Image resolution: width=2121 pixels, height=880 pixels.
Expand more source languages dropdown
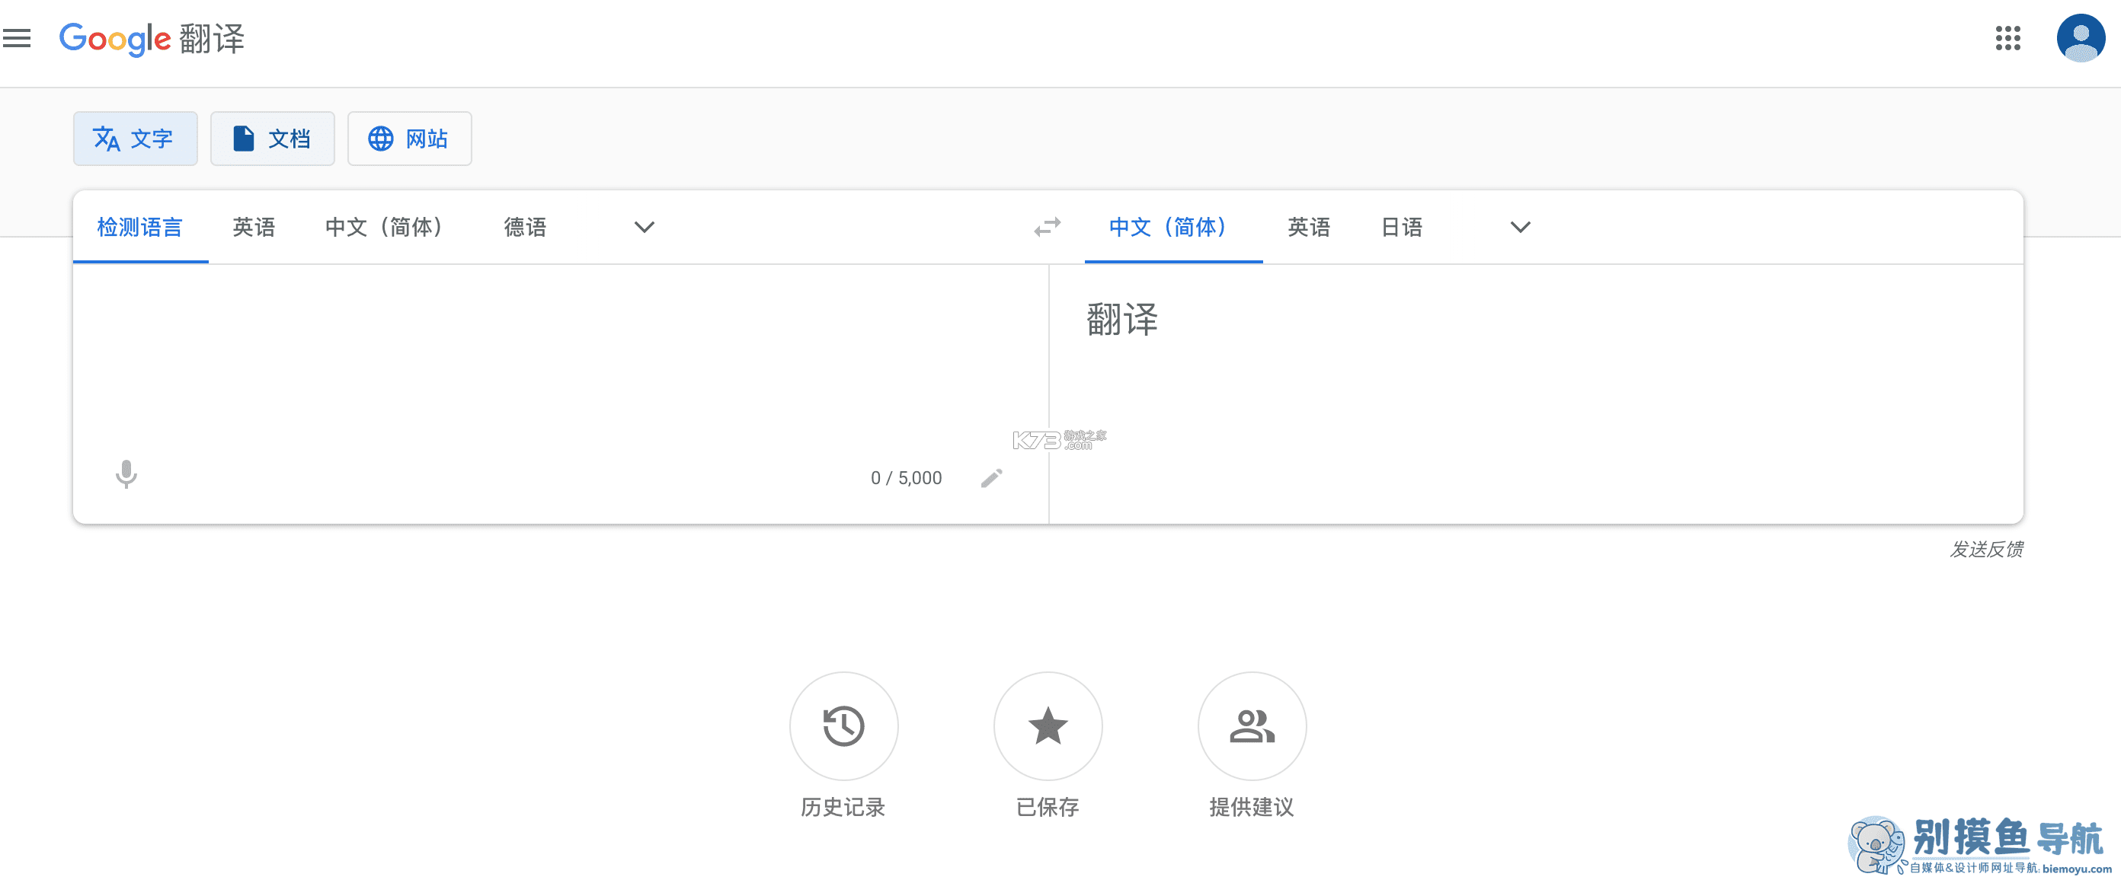[644, 227]
